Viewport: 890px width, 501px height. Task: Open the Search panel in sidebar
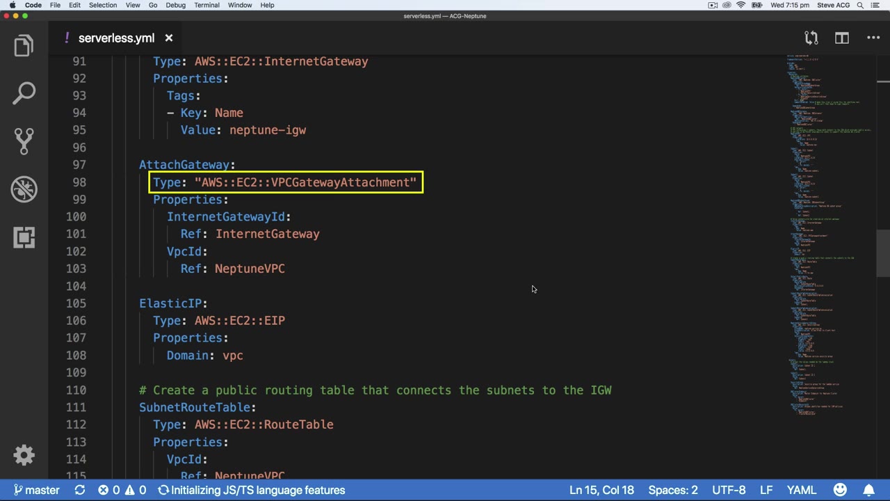[x=24, y=93]
